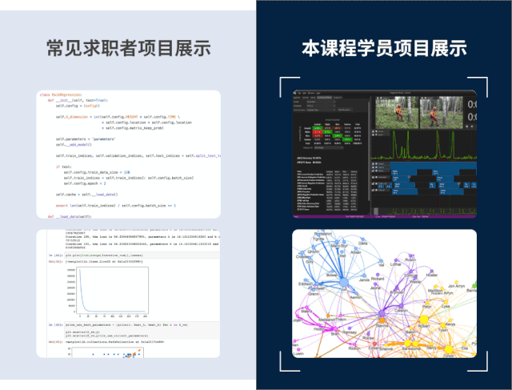This screenshot has width=512, height=390.
Task: Click the Rickon node label
Action: coord(354,348)
